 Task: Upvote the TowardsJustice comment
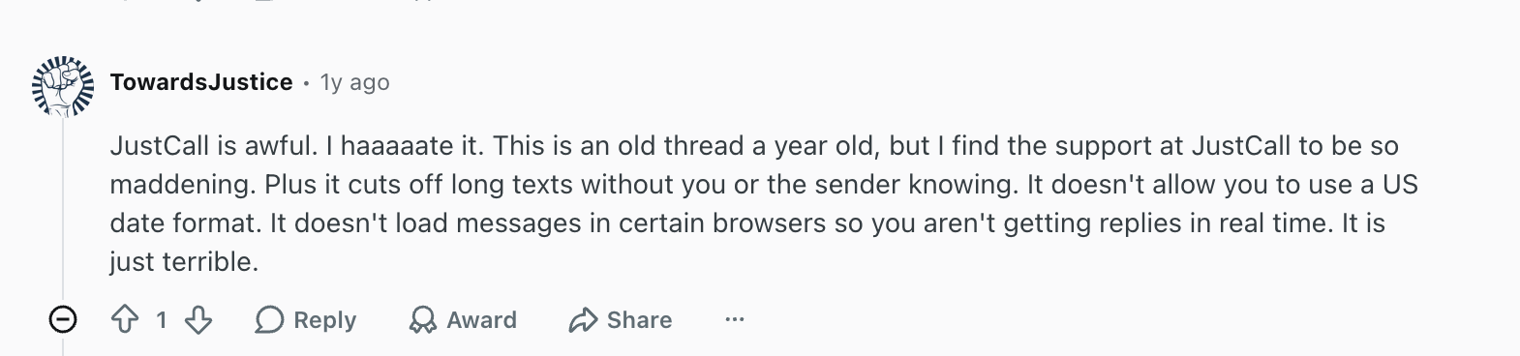[x=125, y=319]
